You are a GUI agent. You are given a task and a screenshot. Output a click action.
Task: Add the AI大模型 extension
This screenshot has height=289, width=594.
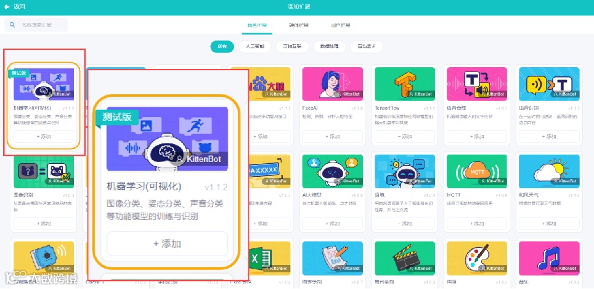[x=332, y=224]
